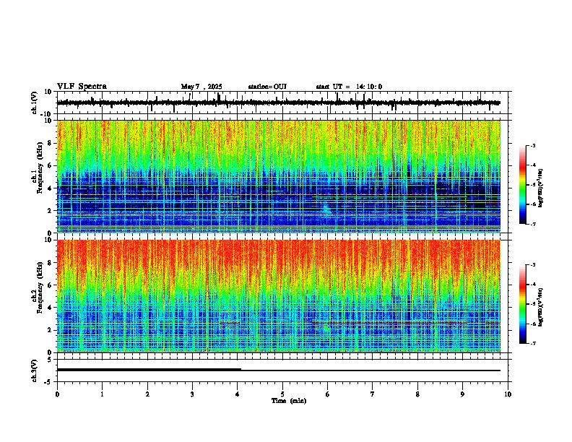Viewport: 572px width, 442px height.
Task: Click the ch.2 colorbar log(PSD) unit label
Action: tap(540, 308)
